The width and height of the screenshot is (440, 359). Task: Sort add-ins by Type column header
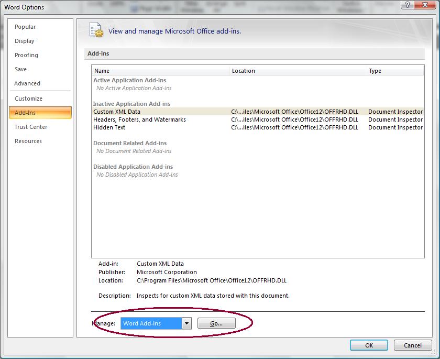(x=395, y=71)
